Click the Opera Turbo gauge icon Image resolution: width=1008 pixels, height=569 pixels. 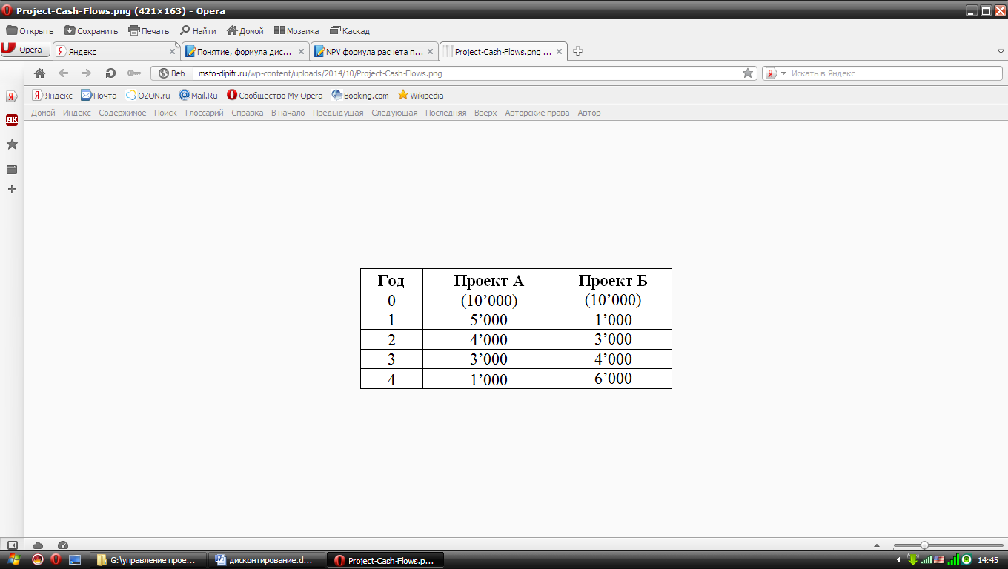tap(63, 545)
